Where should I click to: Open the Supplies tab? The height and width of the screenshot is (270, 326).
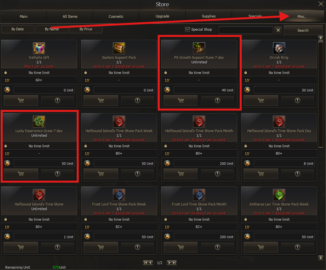point(209,16)
